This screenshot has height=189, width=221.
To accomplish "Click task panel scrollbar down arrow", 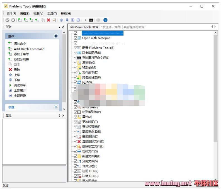I will point(64,109).
